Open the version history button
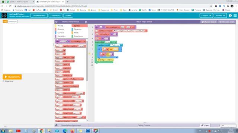Image resolution: width=238 pixels, height=133 pixels. 209,22
